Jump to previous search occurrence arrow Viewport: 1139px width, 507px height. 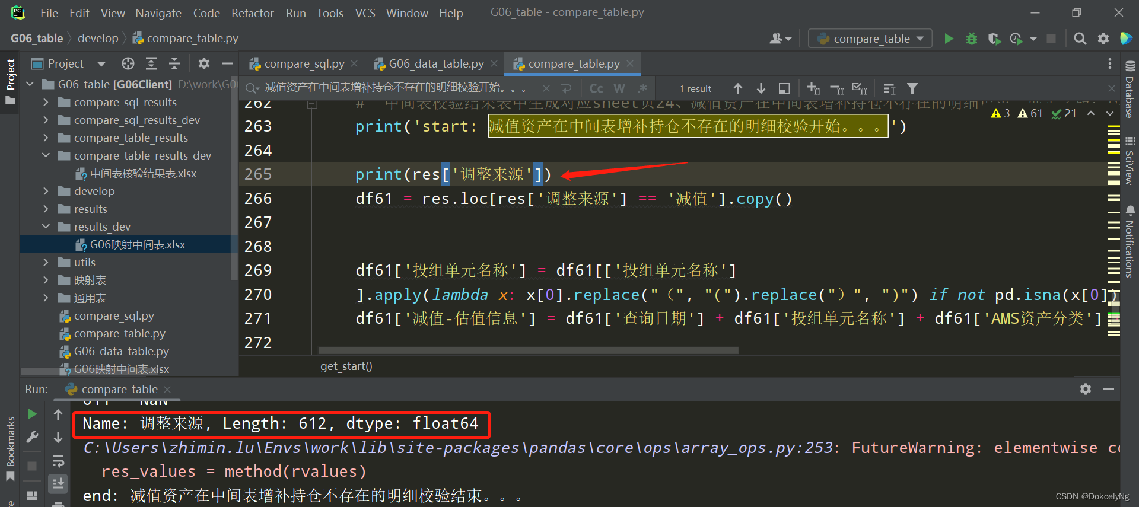click(738, 88)
